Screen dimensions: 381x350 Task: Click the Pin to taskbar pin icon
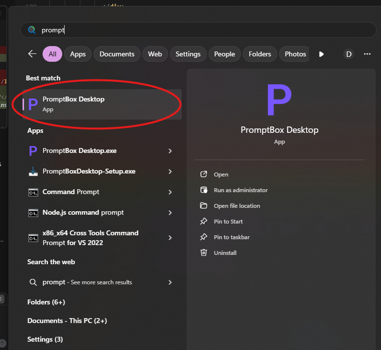click(x=204, y=237)
